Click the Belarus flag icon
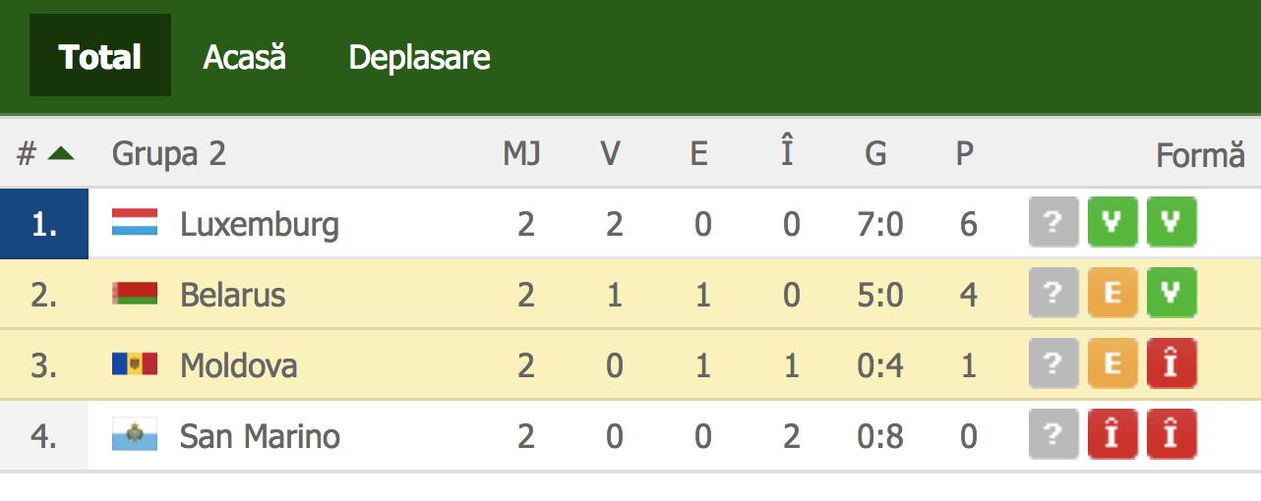Viewport: 1261px width, 501px height. 135,293
